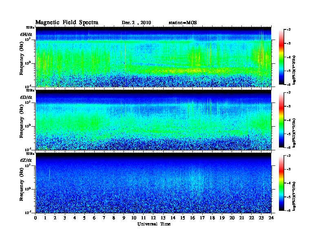Select the "Dec. 2, 2010" date text
Viewport: 323px width, 250px height.
[136, 23]
